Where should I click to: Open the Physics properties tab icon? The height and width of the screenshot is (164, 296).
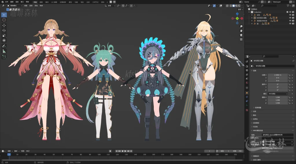247,97
